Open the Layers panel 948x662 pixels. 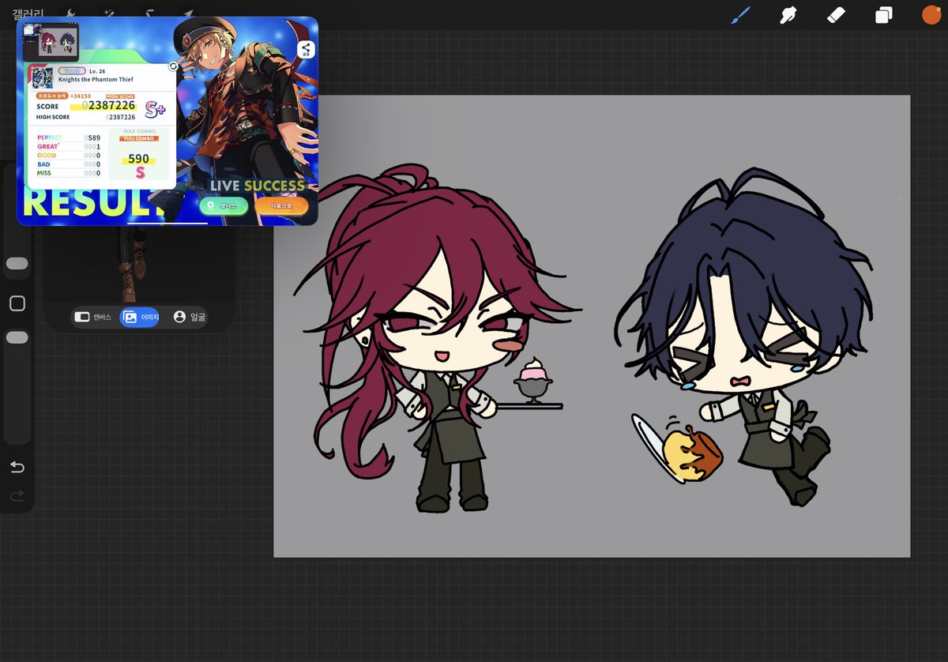coord(883,15)
